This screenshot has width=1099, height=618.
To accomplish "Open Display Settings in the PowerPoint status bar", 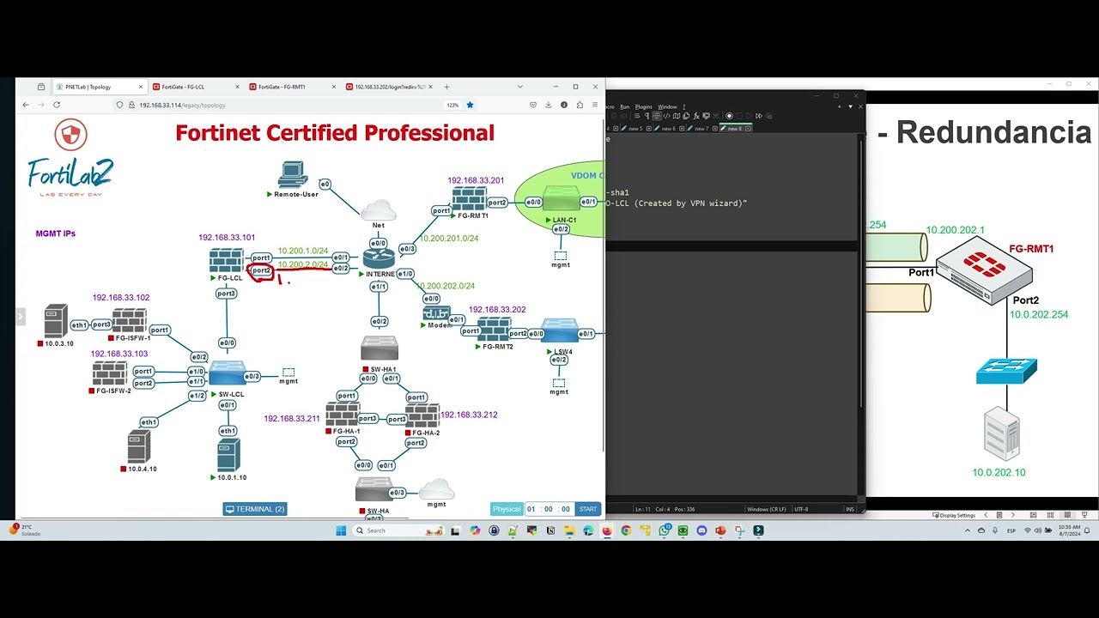I will pos(954,515).
